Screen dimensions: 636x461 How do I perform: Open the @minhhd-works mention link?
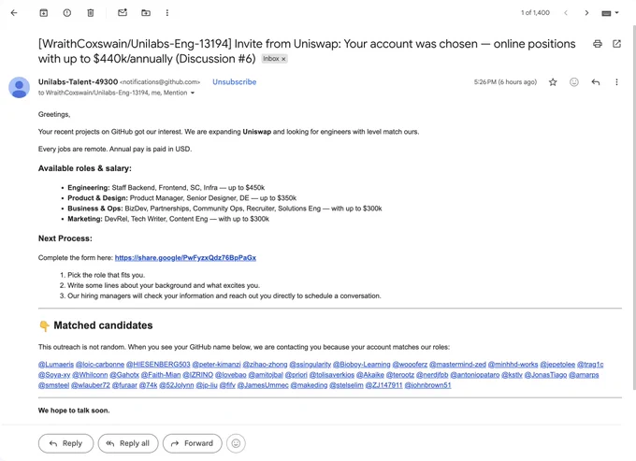[513, 365]
